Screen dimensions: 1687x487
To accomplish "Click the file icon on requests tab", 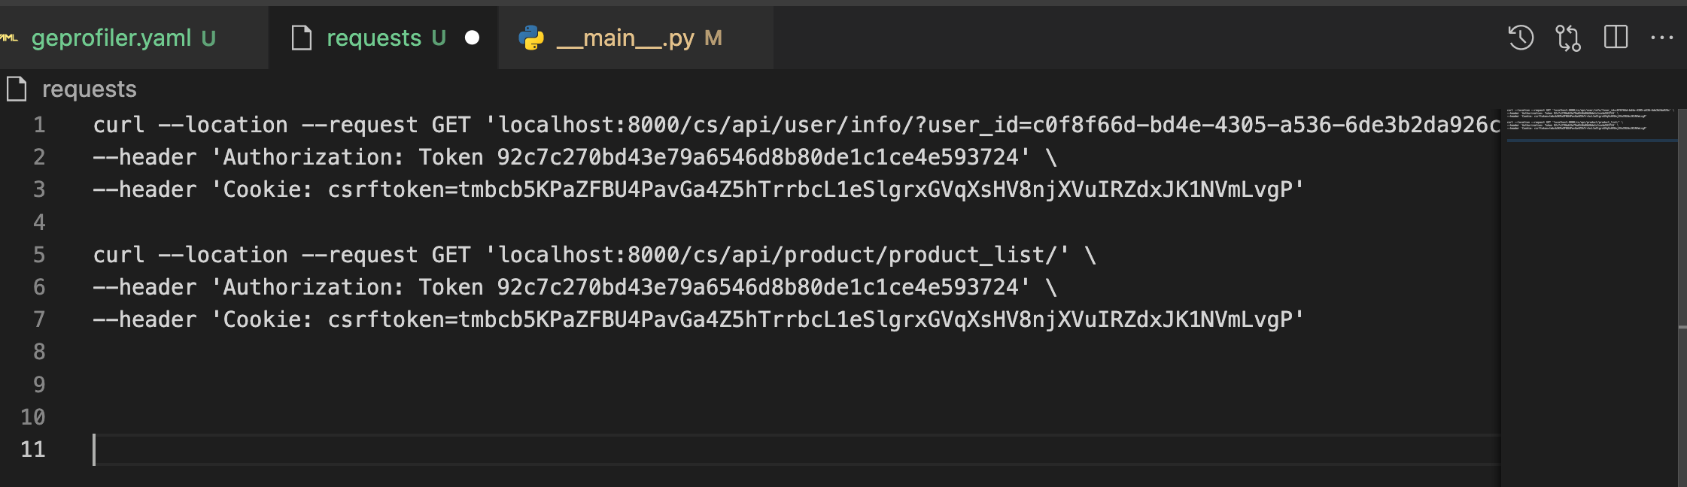I will point(302,38).
